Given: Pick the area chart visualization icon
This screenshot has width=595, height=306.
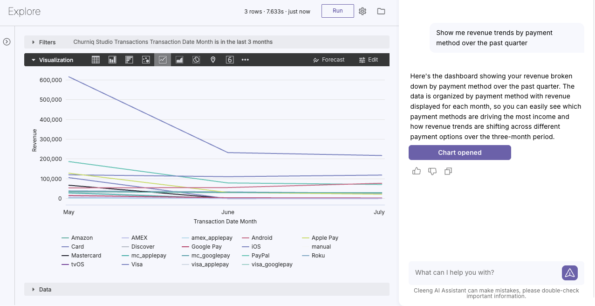Looking at the screenshot, I should pos(179,60).
